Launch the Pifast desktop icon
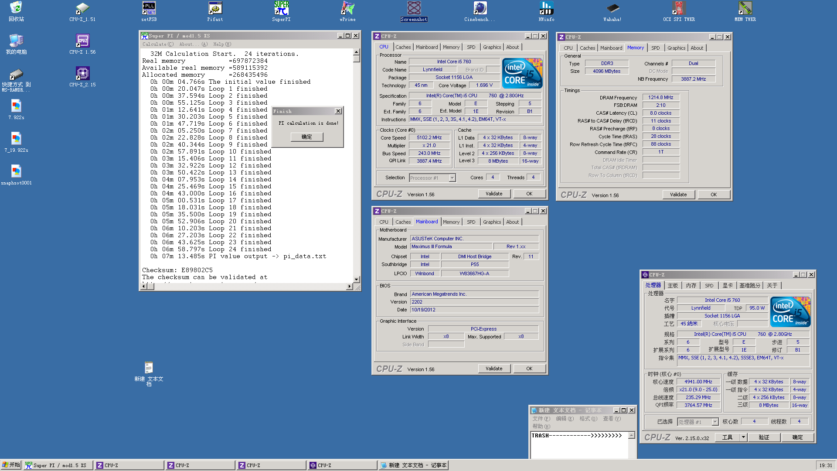Viewport: 837px width, 471px height. (x=215, y=11)
